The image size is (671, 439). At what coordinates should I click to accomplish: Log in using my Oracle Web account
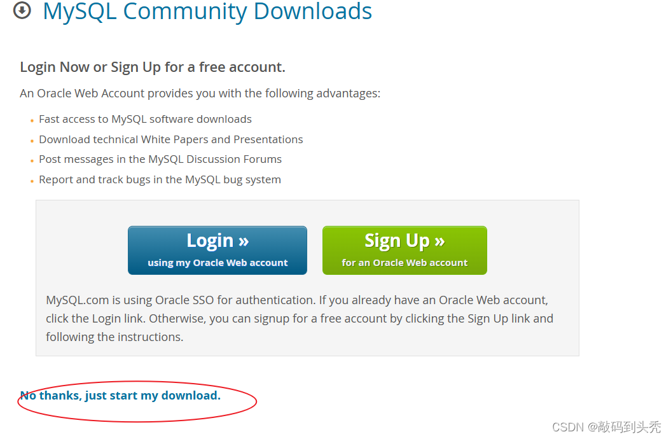pyautogui.click(x=218, y=250)
